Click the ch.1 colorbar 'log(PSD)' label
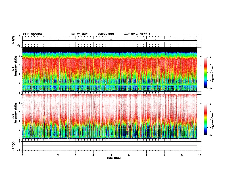This screenshot has width=225, height=174. click(x=213, y=74)
